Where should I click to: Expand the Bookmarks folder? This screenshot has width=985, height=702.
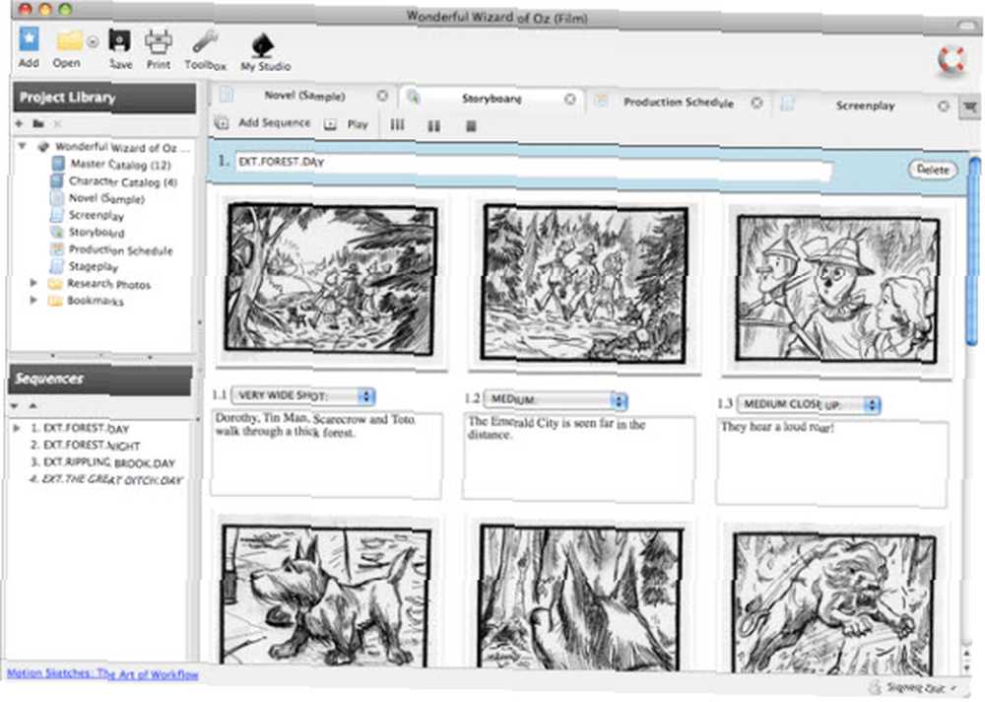click(x=33, y=300)
